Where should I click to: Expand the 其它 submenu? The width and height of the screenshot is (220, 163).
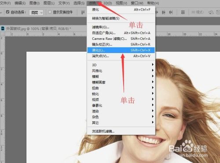(x=121, y=123)
